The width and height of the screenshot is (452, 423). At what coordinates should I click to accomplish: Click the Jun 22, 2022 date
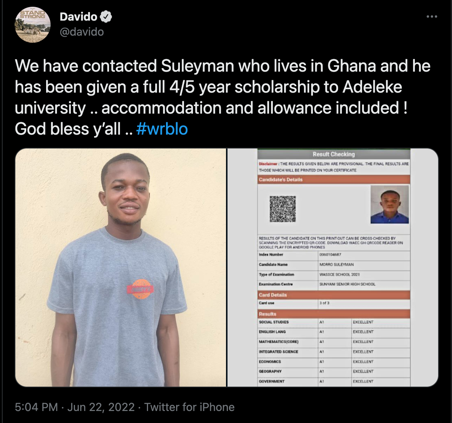point(101,407)
